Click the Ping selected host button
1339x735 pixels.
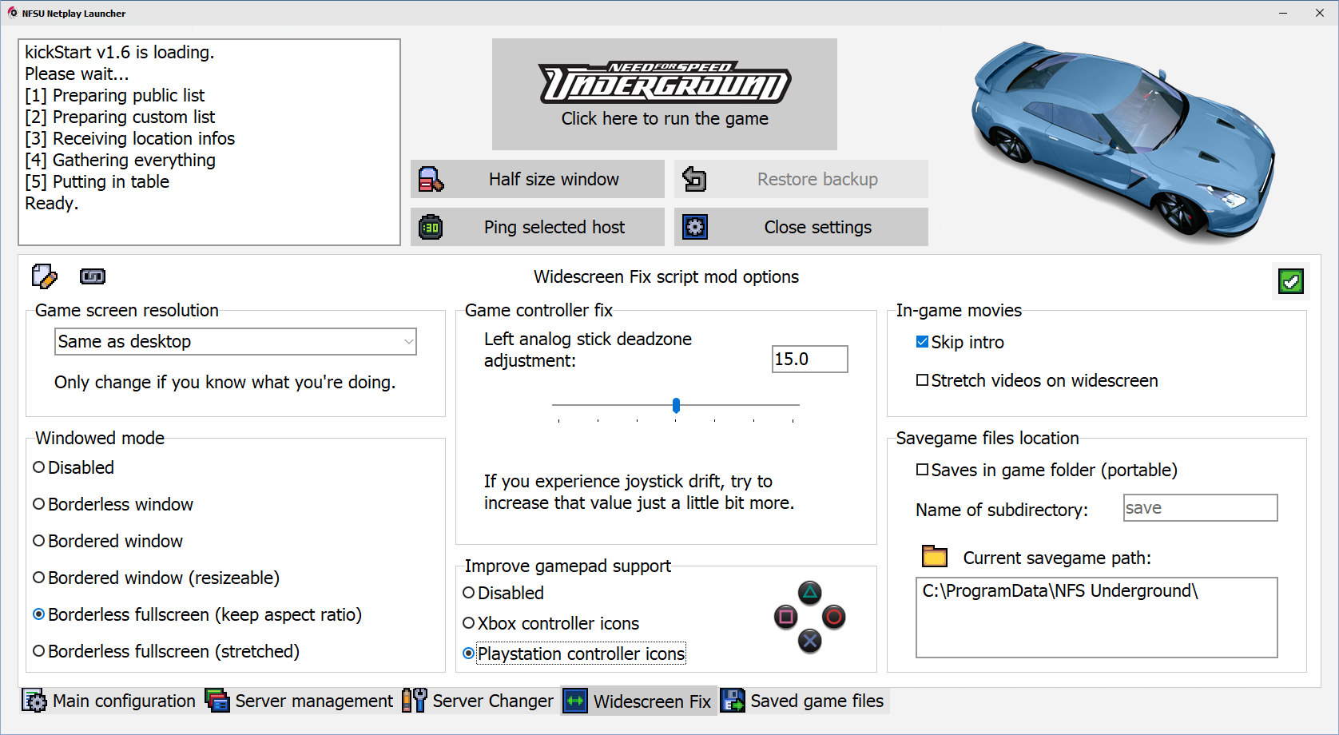(x=538, y=227)
